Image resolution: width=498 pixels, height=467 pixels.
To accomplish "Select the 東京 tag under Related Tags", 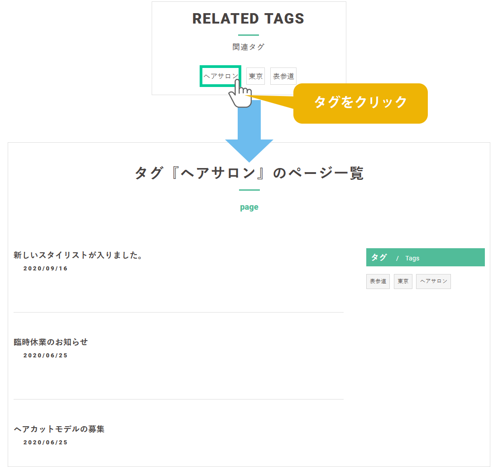I will tap(255, 76).
